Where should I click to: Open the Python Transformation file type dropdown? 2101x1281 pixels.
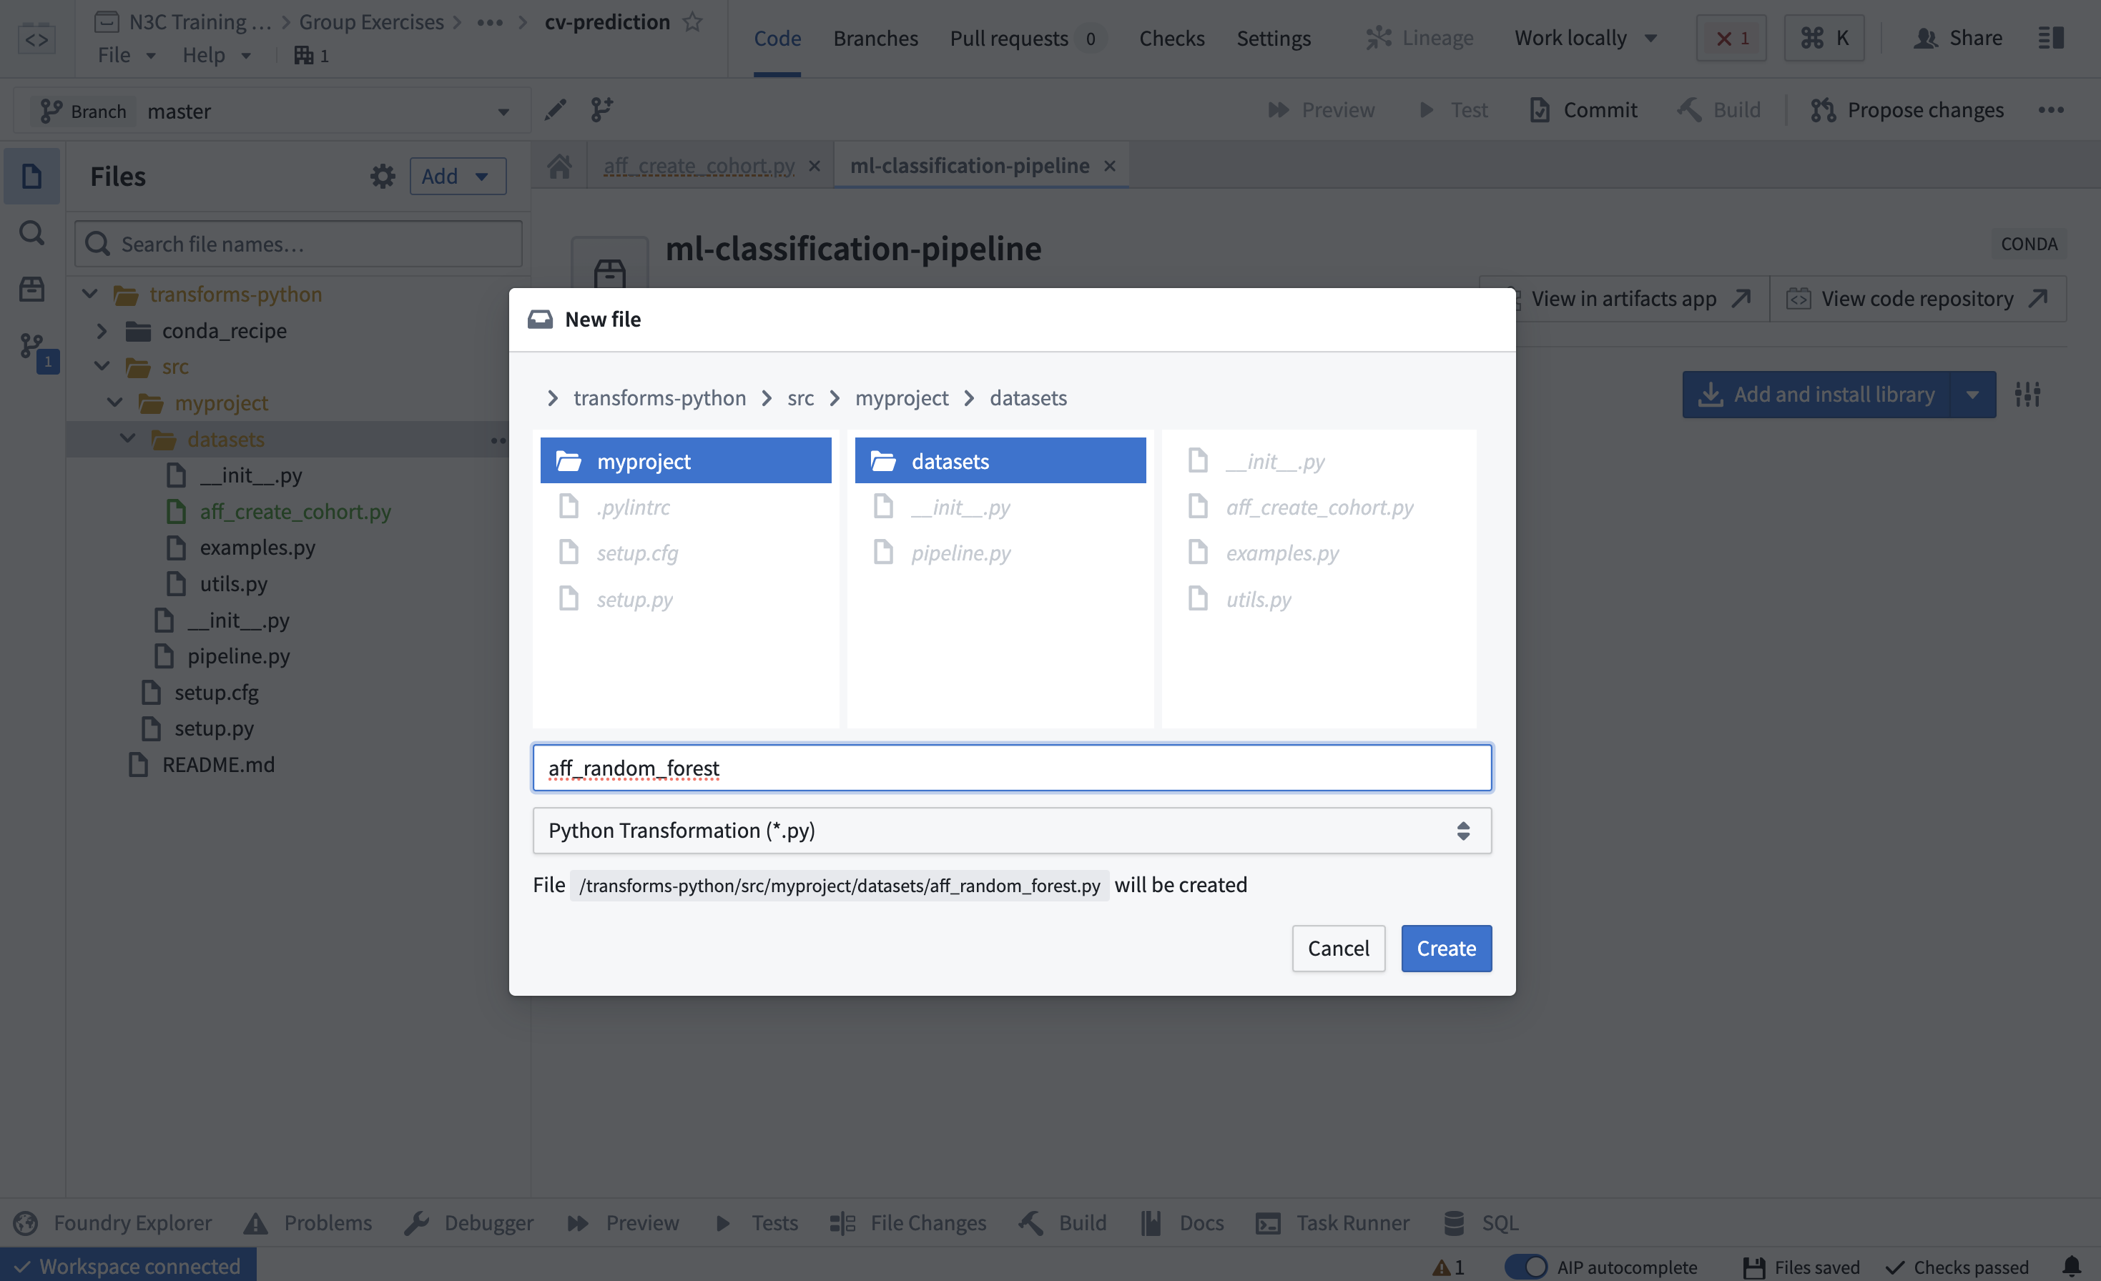click(1011, 831)
